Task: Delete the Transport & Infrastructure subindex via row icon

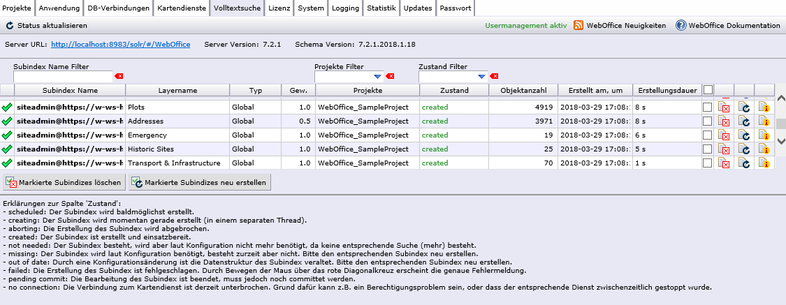Action: 723,163
